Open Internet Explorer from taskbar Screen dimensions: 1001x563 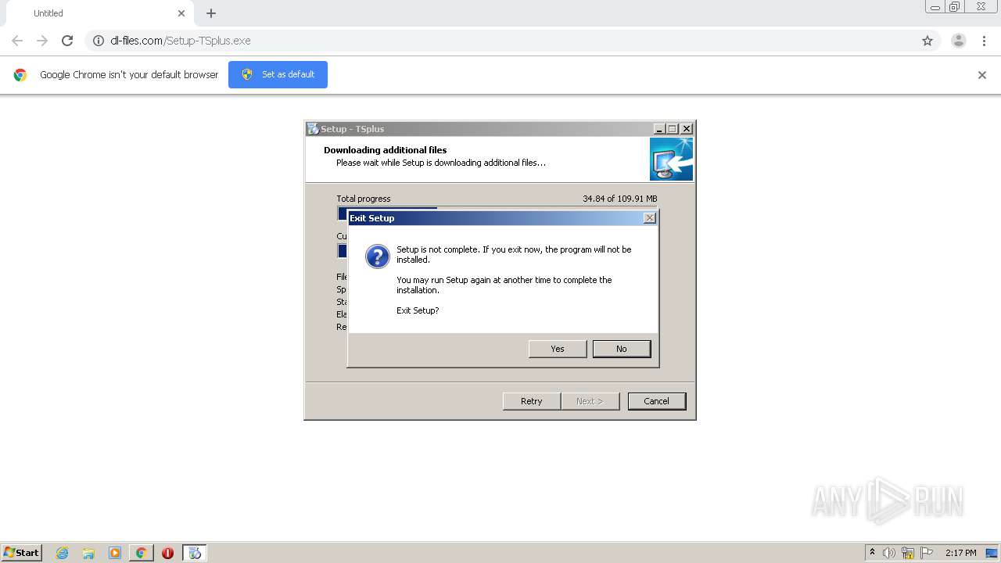[x=63, y=553]
